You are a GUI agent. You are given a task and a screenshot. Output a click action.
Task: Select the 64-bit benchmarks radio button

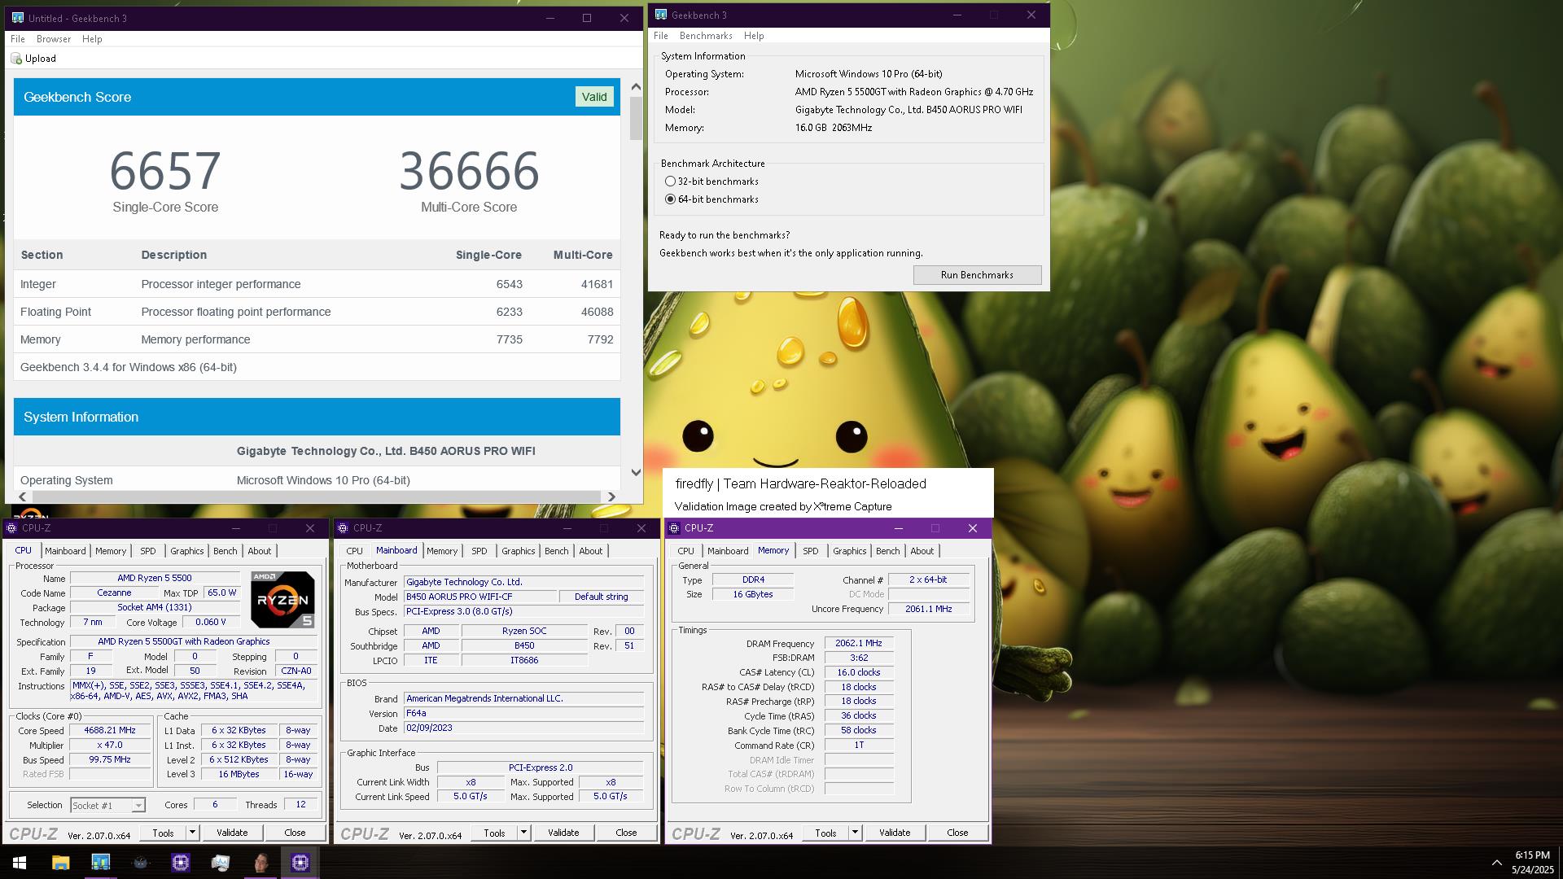tap(670, 199)
